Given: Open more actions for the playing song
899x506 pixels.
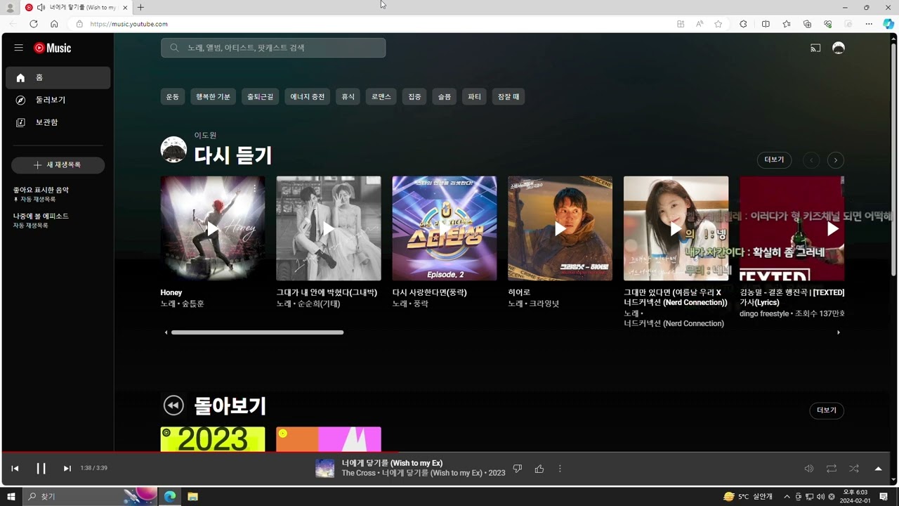Looking at the screenshot, I should click(560, 469).
